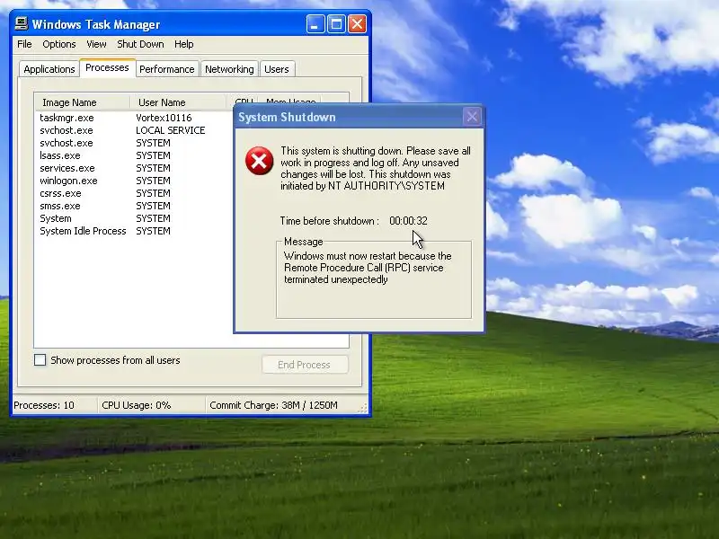Screen dimensions: 719x539
Task: Click Commit Charge: 38M / 1250M status
Action: (x=273, y=405)
